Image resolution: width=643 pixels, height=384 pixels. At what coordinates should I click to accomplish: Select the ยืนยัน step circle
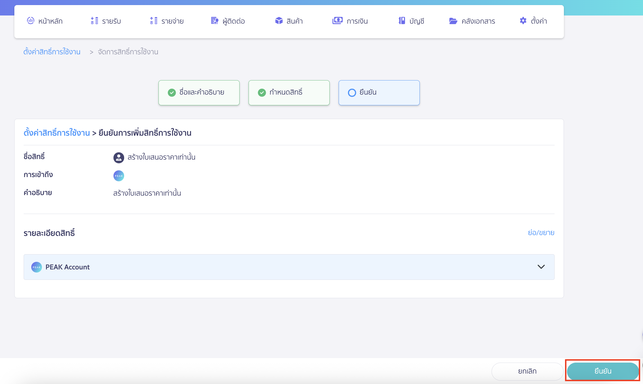coord(352,93)
